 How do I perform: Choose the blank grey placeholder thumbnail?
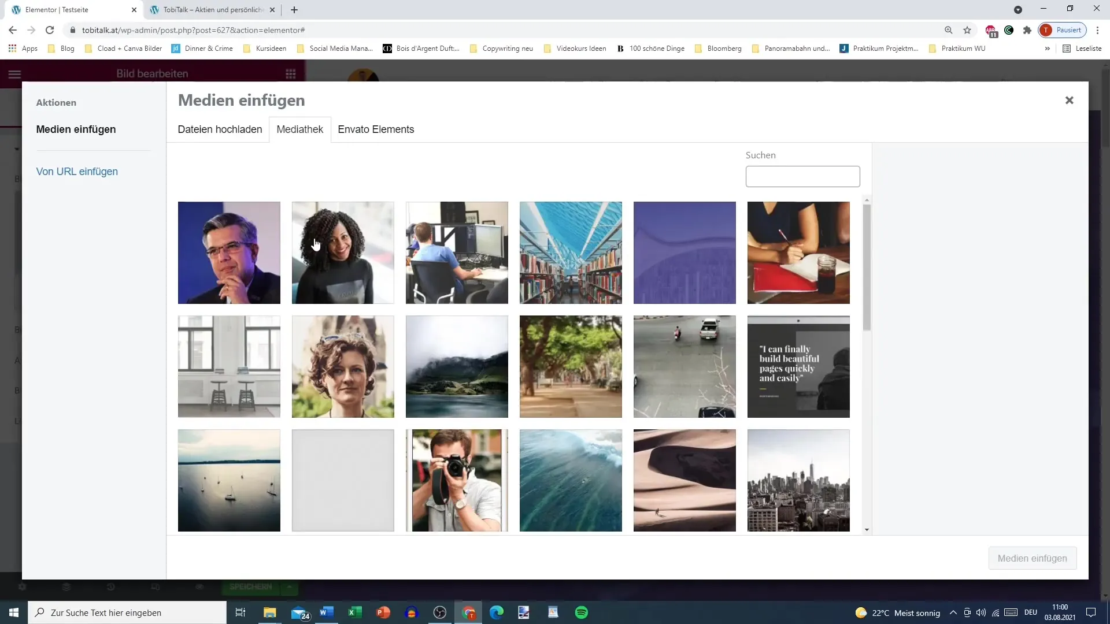pos(343,480)
